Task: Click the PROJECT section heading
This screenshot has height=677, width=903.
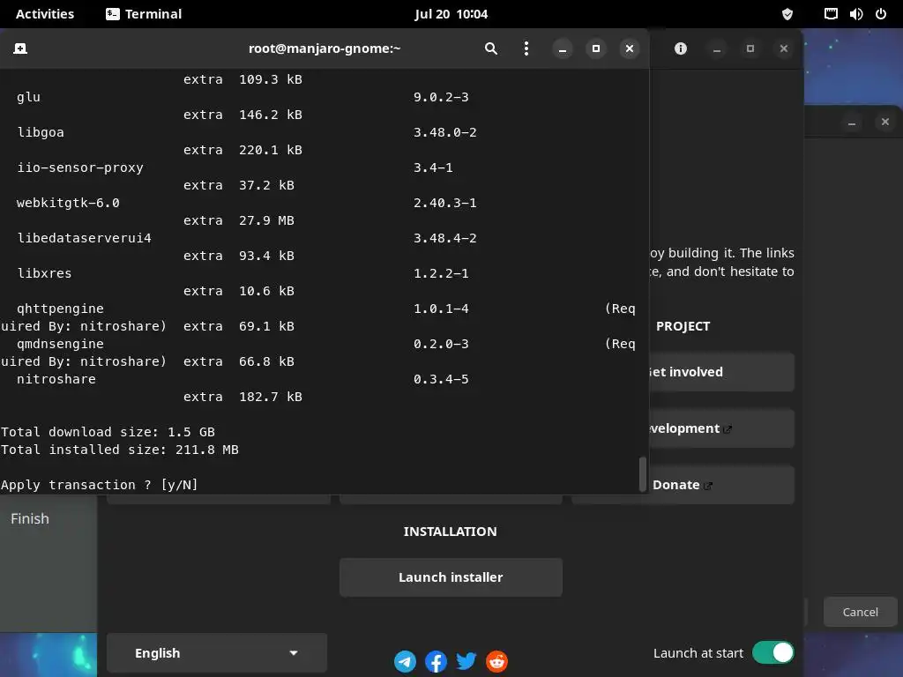Action: tap(683, 326)
